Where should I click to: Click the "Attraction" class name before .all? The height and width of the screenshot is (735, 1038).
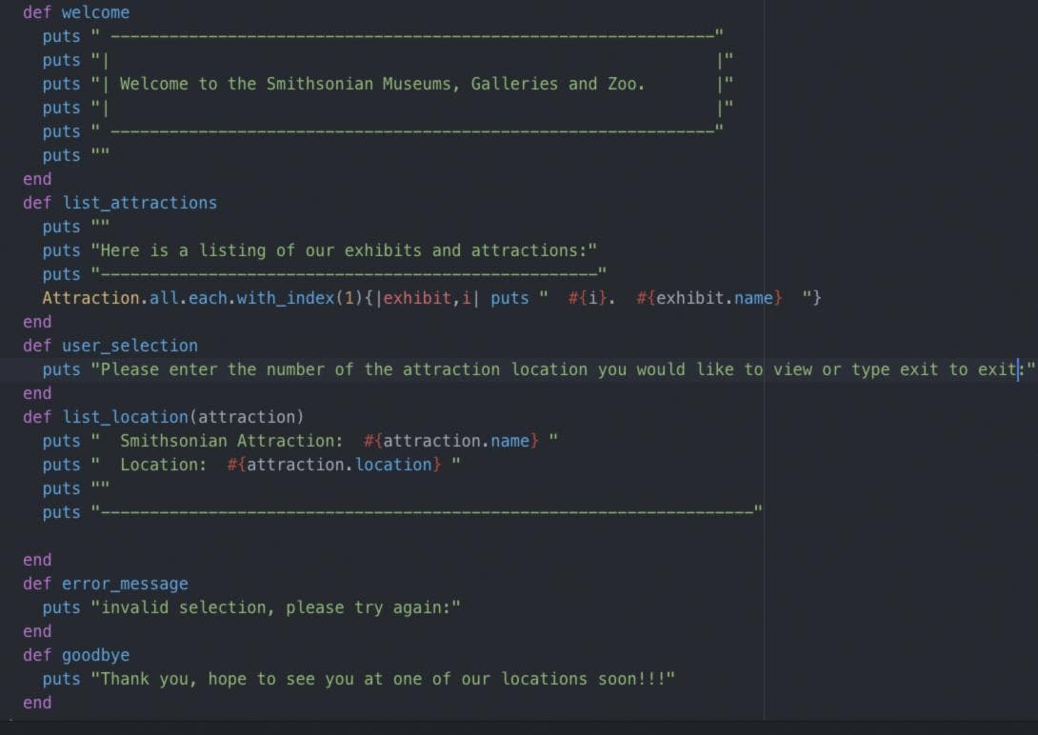[90, 298]
